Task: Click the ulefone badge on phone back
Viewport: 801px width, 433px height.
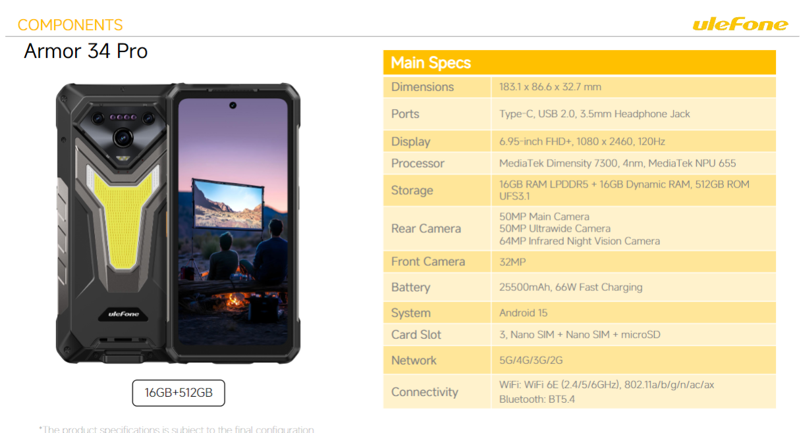Action: tap(122, 315)
